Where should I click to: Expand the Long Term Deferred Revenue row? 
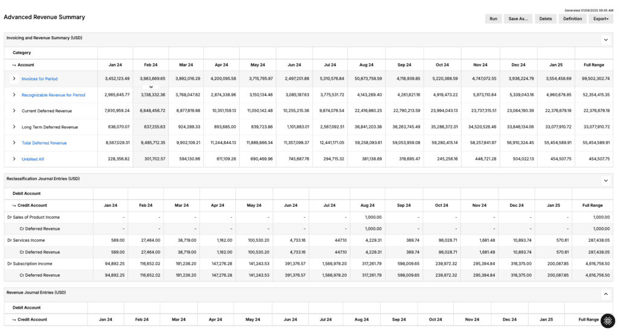(14, 127)
